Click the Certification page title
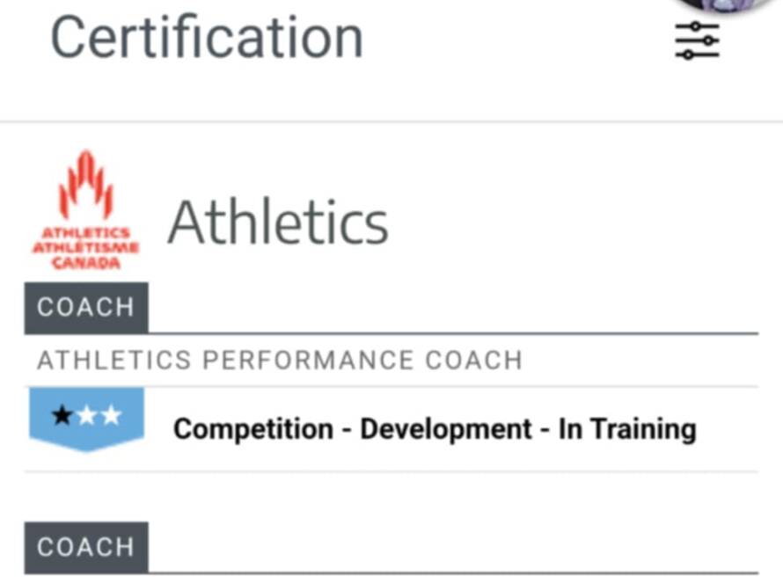783x584 pixels. (x=207, y=38)
